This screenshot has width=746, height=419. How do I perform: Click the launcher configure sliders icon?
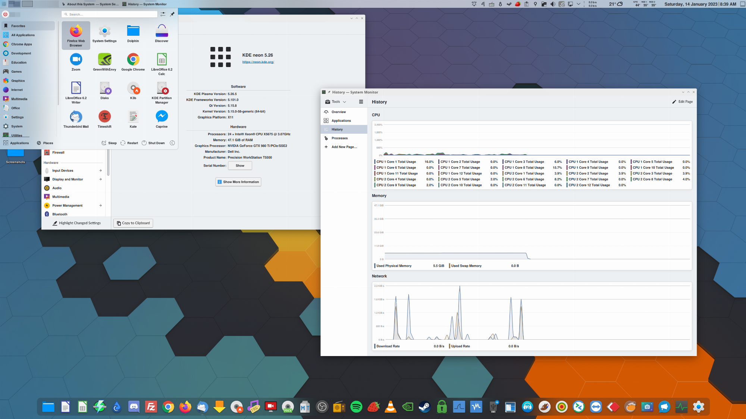click(x=163, y=14)
